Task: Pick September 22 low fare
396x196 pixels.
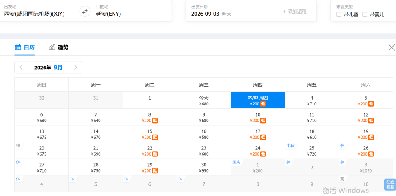Action: 150,150
